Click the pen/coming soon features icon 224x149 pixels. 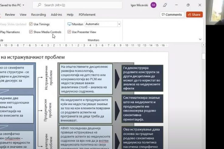click(x=165, y=5)
